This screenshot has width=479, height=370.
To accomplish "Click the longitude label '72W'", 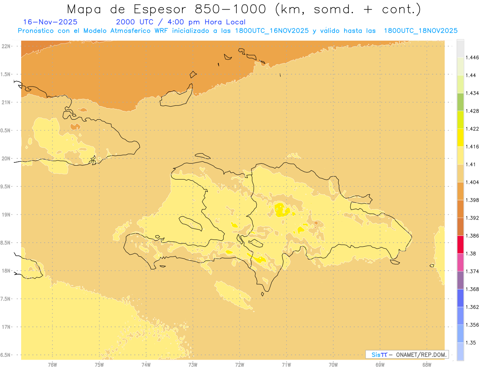I will tap(239, 364).
